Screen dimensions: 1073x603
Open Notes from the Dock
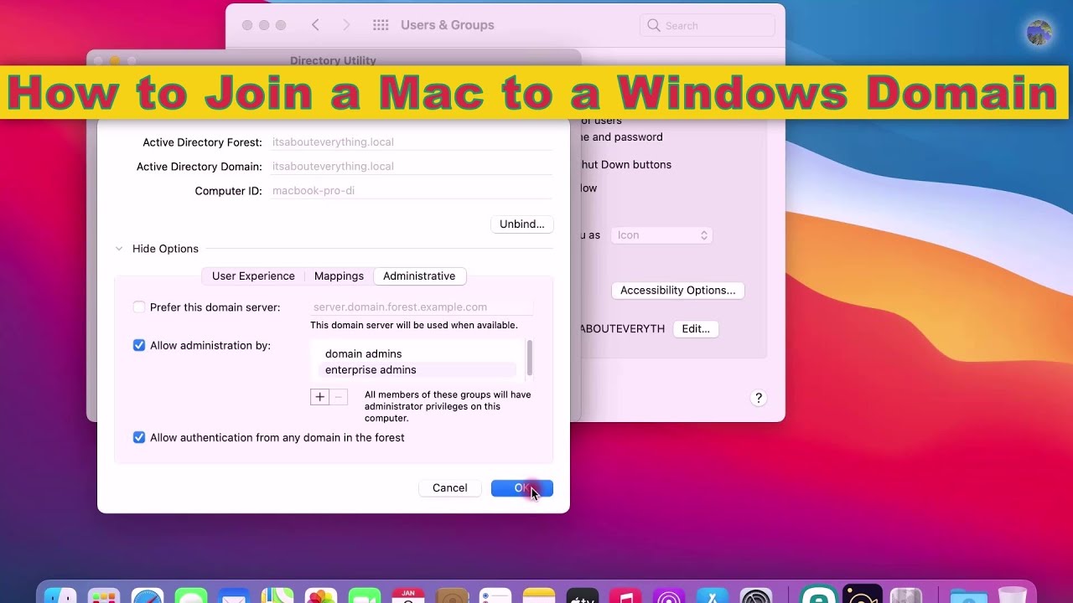(x=539, y=596)
